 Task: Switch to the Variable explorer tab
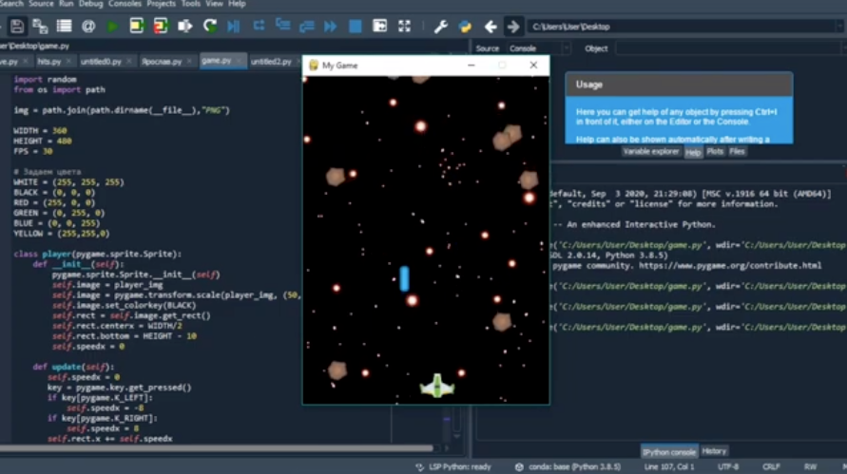(651, 151)
